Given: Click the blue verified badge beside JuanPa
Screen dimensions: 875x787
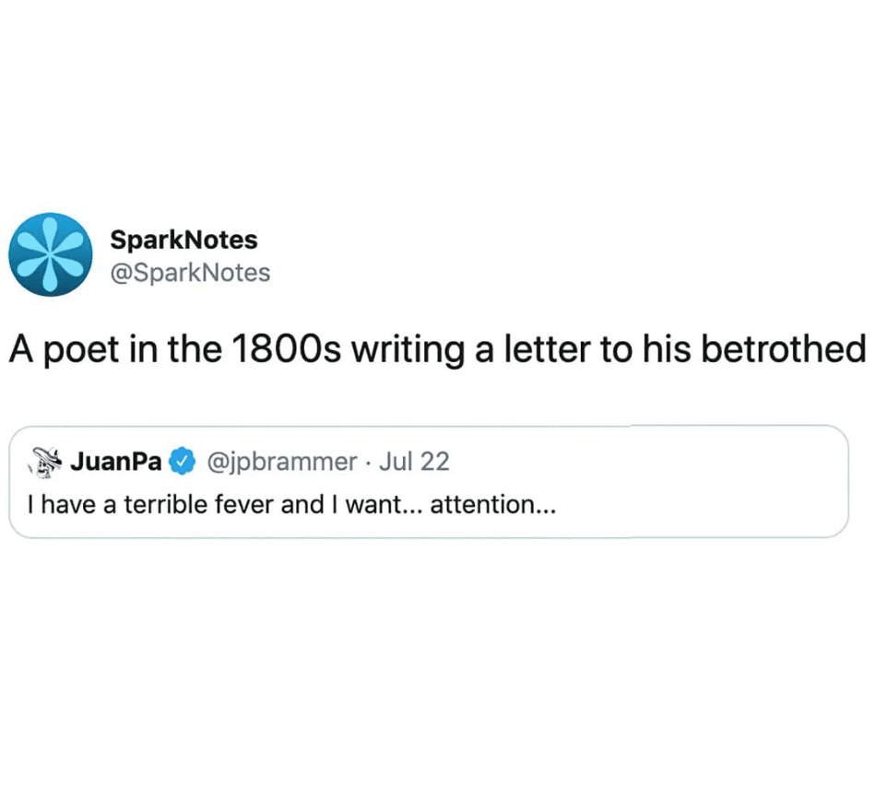Looking at the screenshot, I should pos(183,462).
